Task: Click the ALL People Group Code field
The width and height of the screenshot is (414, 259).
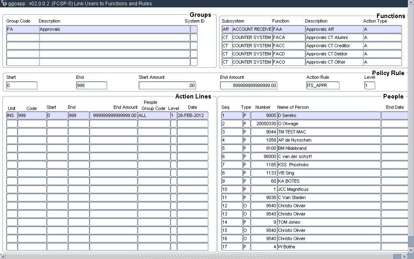Action: (153, 116)
